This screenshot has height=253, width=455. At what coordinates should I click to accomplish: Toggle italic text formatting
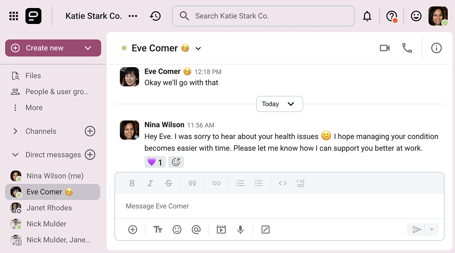(x=150, y=183)
